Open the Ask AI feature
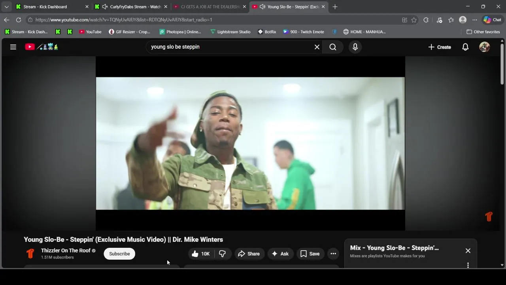This screenshot has height=285, width=506. pos(280,254)
